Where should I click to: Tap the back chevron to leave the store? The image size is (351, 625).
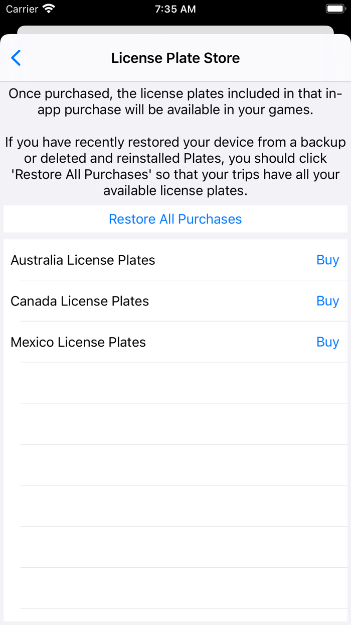pos(16,58)
